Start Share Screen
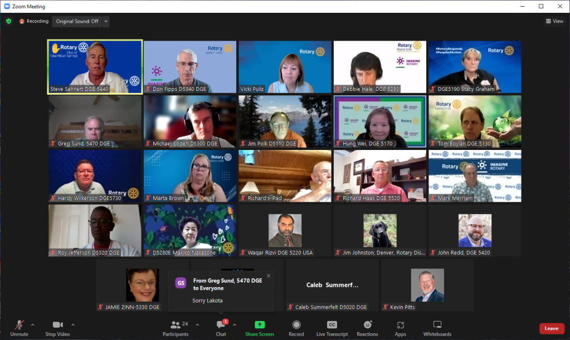 pos(259,327)
